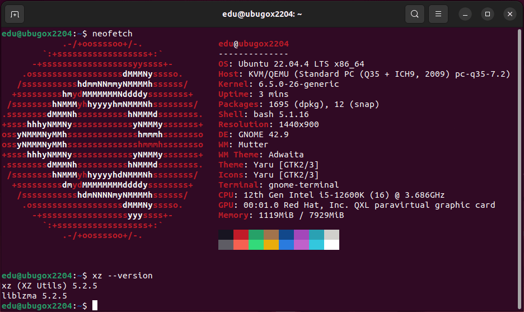Screen dimensions: 524x312
Task: Click the bright yellow swatch in bottom row
Action: tap(271, 245)
